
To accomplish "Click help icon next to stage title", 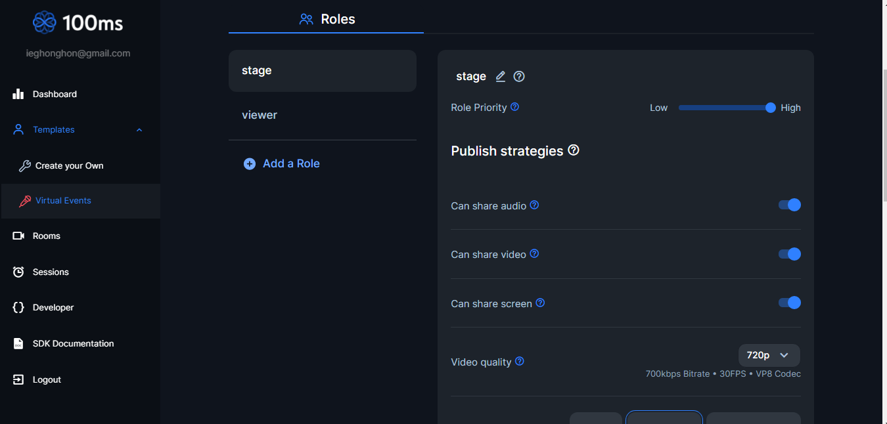I will pos(519,77).
